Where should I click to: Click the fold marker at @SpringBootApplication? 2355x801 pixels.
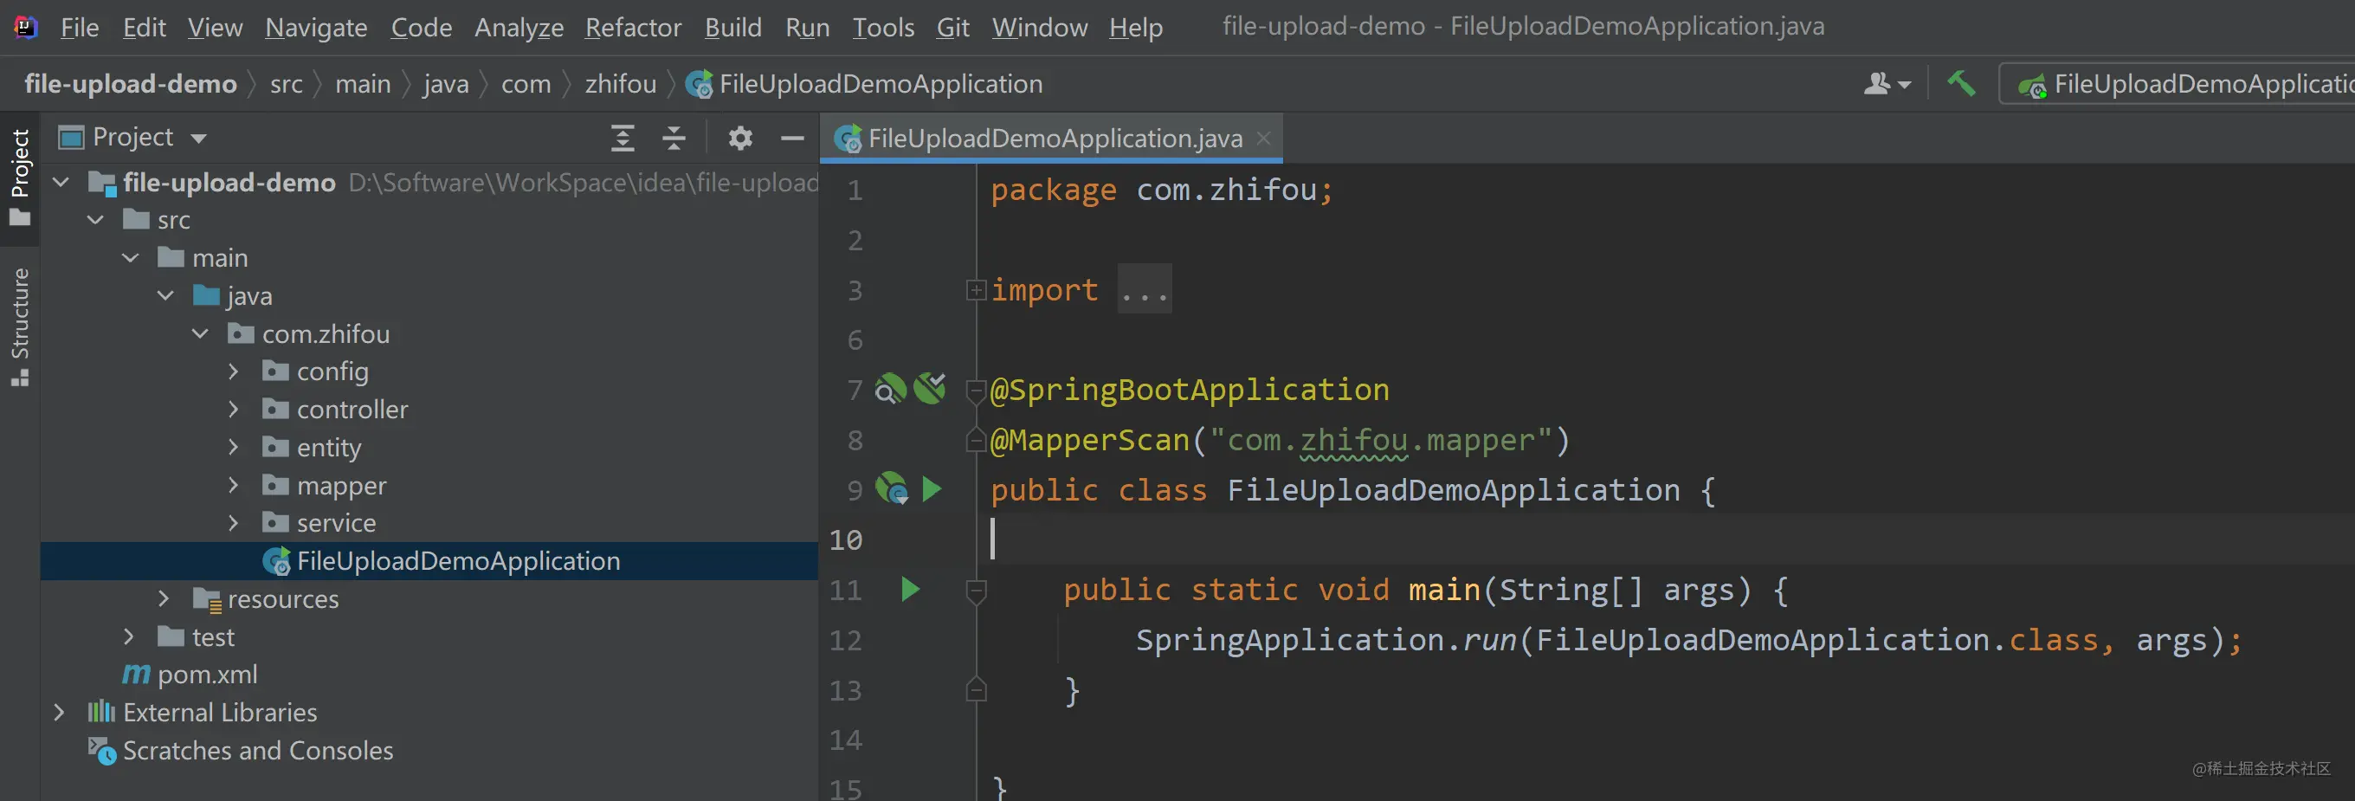click(977, 391)
